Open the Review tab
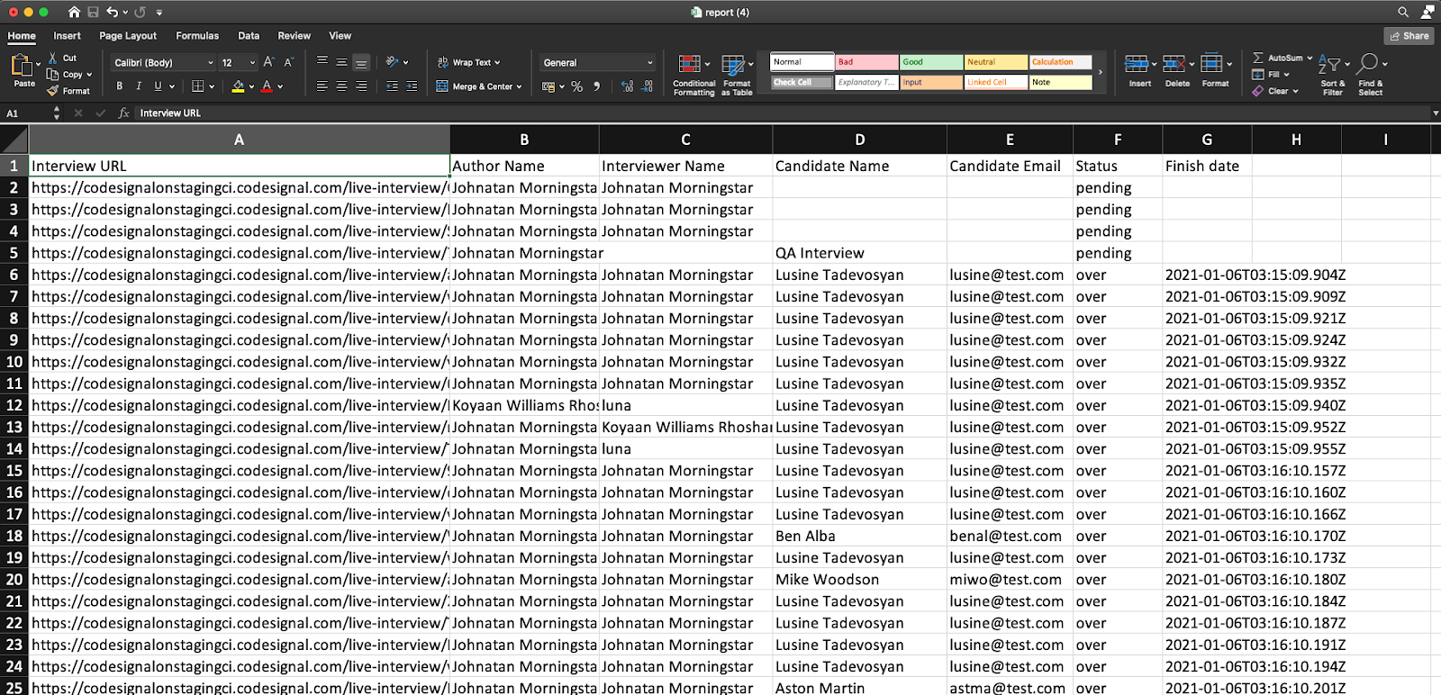 pyautogui.click(x=294, y=36)
